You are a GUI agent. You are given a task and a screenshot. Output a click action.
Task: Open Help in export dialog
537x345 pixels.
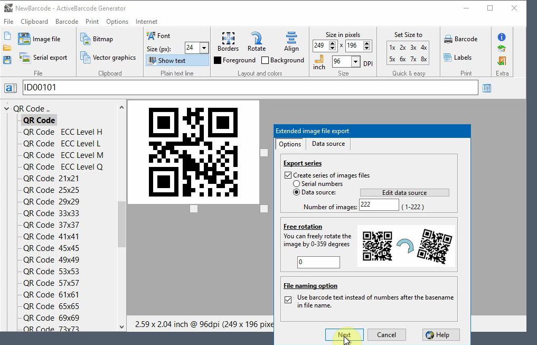(x=441, y=335)
